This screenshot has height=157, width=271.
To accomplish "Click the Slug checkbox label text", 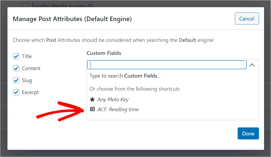I will (27, 80).
